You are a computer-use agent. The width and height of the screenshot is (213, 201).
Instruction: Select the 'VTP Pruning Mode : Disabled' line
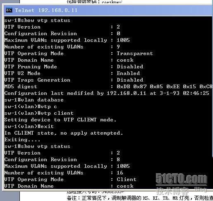click(x=74, y=67)
